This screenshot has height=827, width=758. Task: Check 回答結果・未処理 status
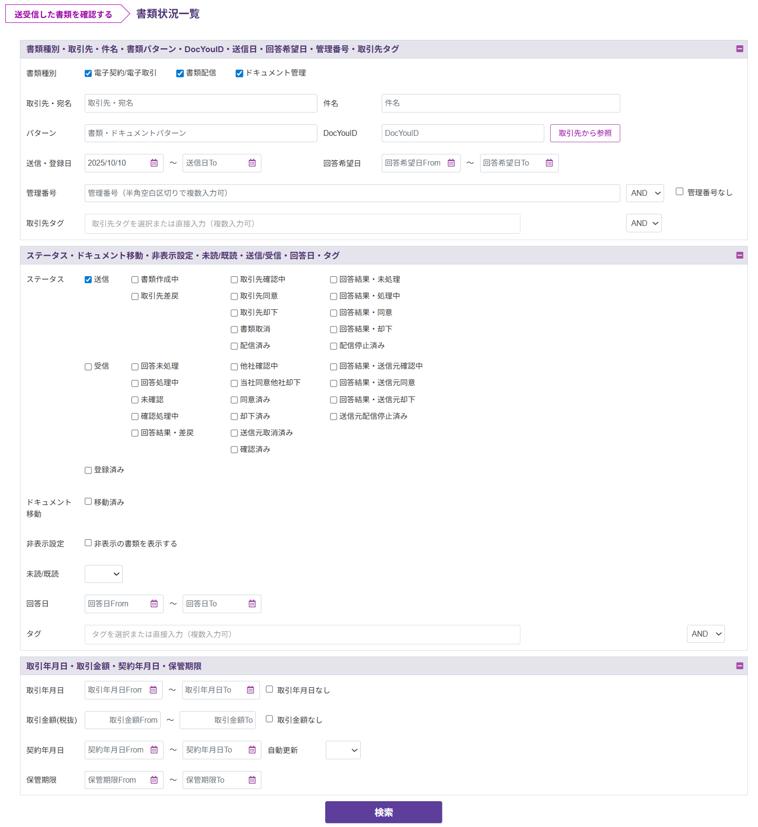click(333, 280)
